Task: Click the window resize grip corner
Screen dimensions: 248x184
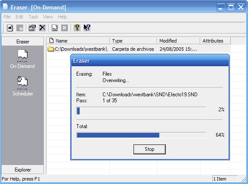Action: pyautogui.click(x=244, y=179)
